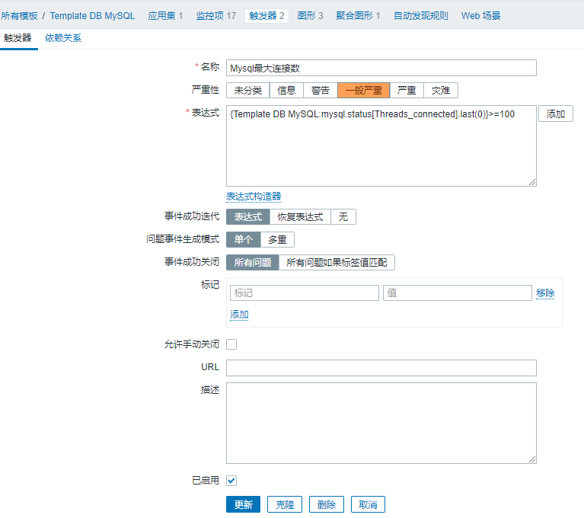Click inside the 描述 text area
Viewport: 584px width, 518px height.
tap(381, 423)
